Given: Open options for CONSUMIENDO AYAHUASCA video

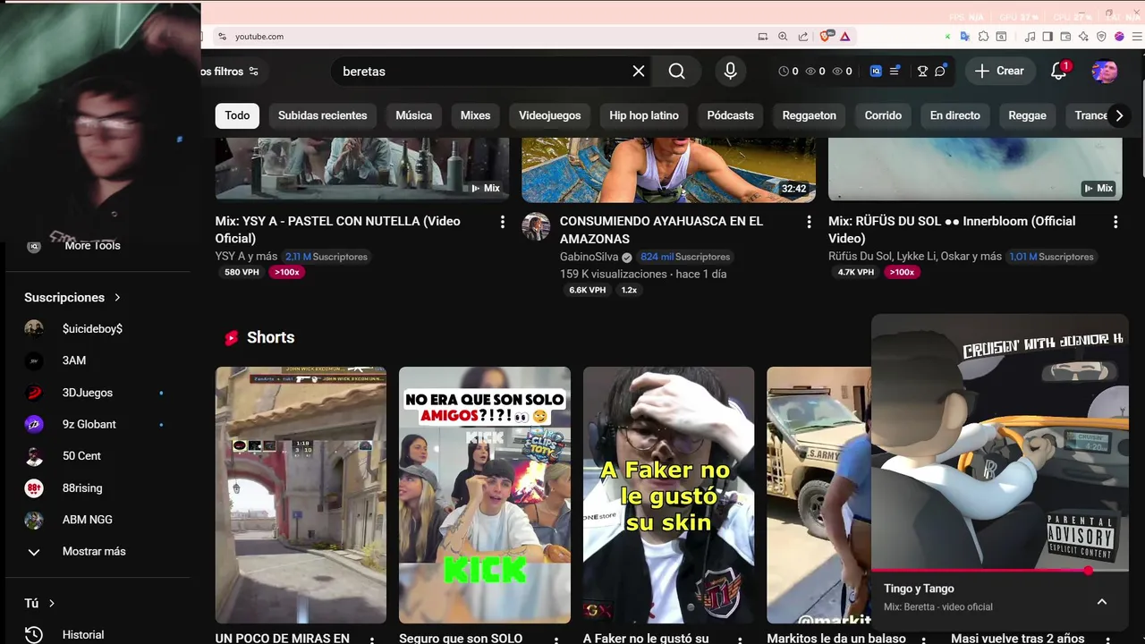Looking at the screenshot, I should coord(809,222).
